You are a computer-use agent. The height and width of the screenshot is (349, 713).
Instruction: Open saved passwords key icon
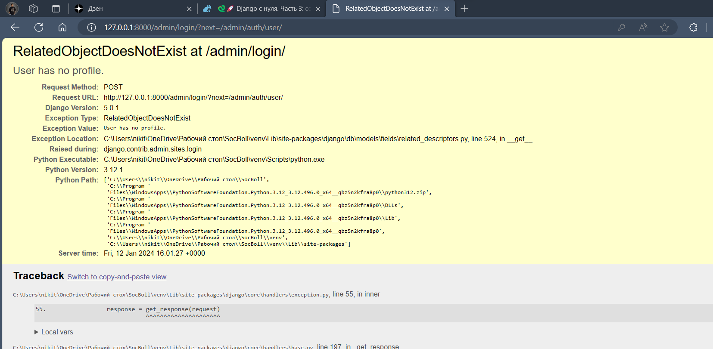621,28
